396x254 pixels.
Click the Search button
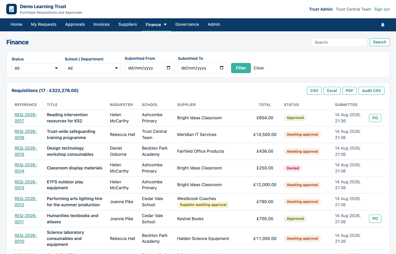tap(380, 42)
